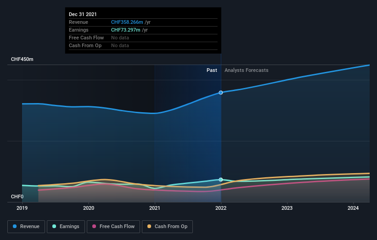Click the Past section label

click(212, 70)
